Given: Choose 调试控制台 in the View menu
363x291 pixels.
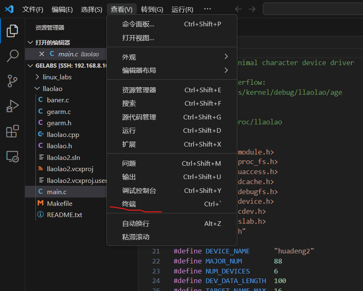Looking at the screenshot, I should coord(172,190).
